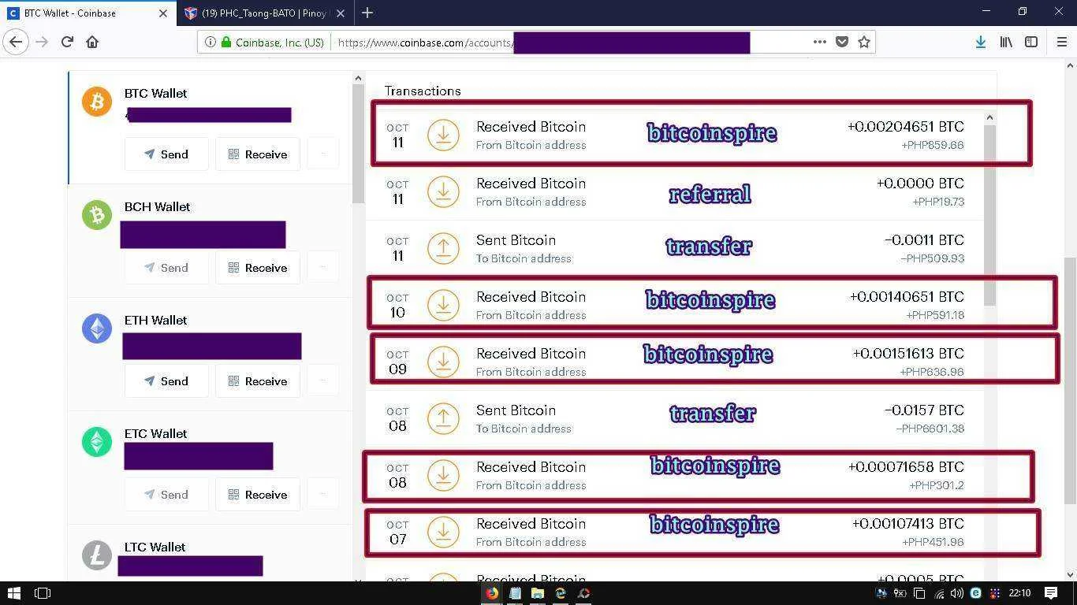Viewport: 1077px width, 605px height.
Task: Click the receive icon for +0.0000 BTC
Action: (x=443, y=191)
